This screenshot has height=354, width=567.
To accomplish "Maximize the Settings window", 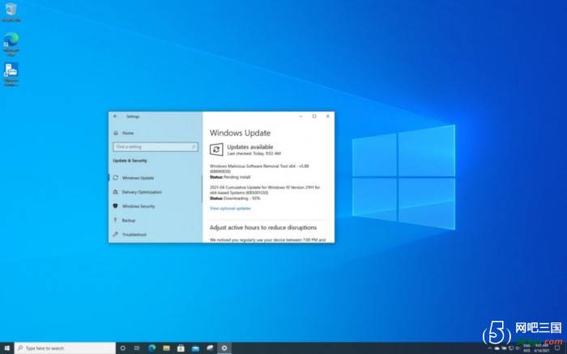I will pyautogui.click(x=314, y=116).
